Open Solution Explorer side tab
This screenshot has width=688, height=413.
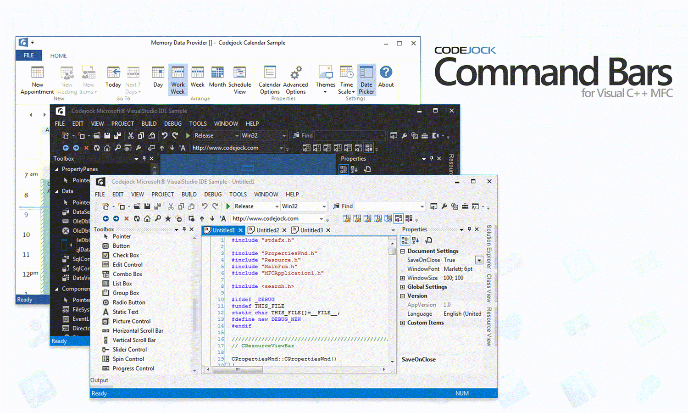[489, 247]
